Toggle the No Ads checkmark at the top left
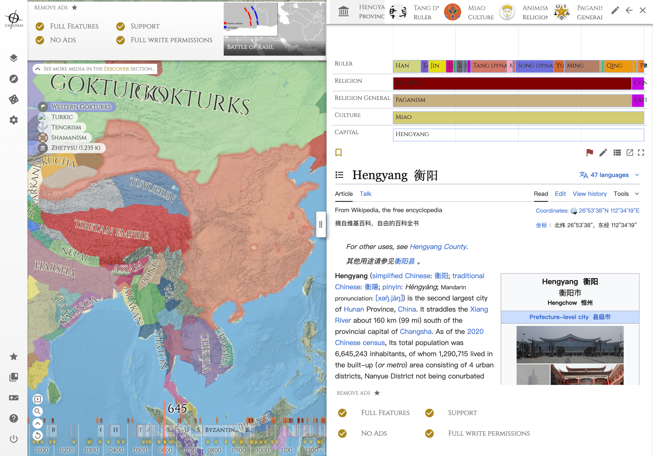Image resolution: width=653 pixels, height=456 pixels. pos(40,40)
